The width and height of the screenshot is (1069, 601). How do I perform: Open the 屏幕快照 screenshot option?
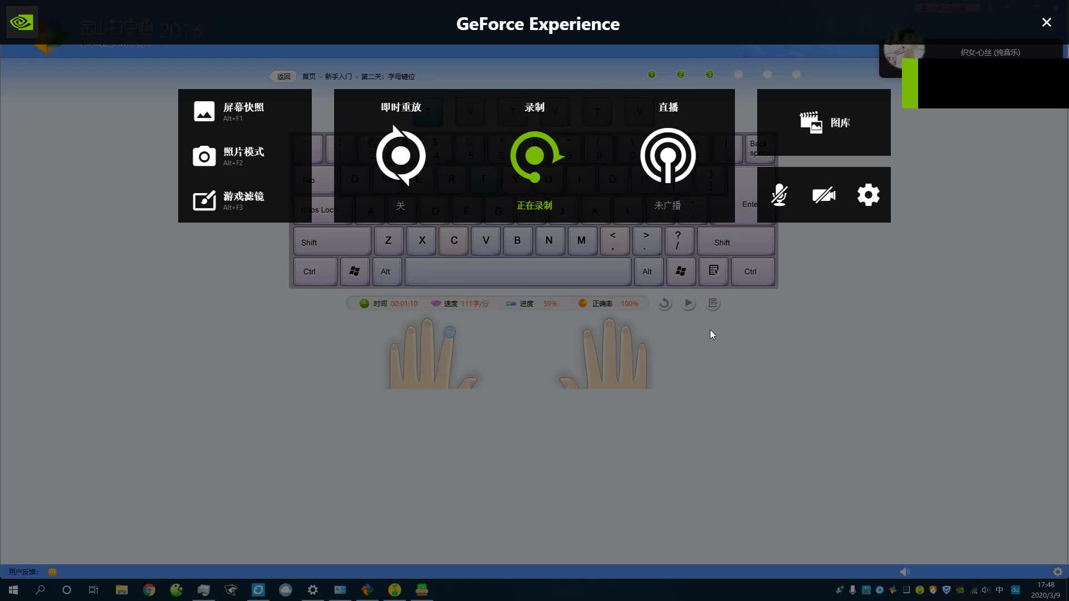[x=228, y=111]
